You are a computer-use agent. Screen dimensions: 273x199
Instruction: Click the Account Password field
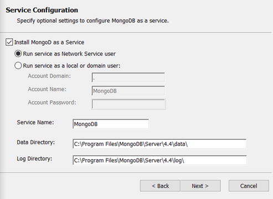128,104
